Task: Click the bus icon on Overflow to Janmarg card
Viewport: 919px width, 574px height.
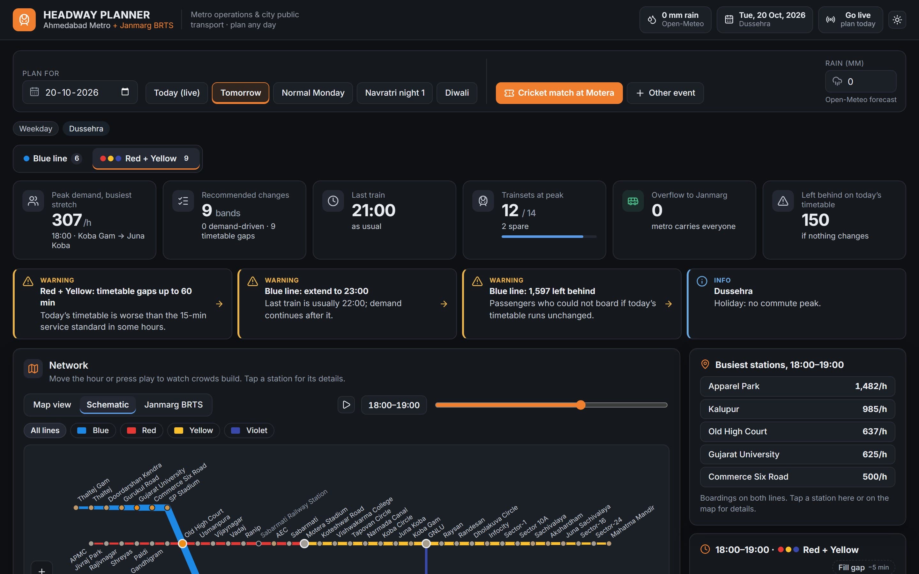Action: pyautogui.click(x=633, y=201)
